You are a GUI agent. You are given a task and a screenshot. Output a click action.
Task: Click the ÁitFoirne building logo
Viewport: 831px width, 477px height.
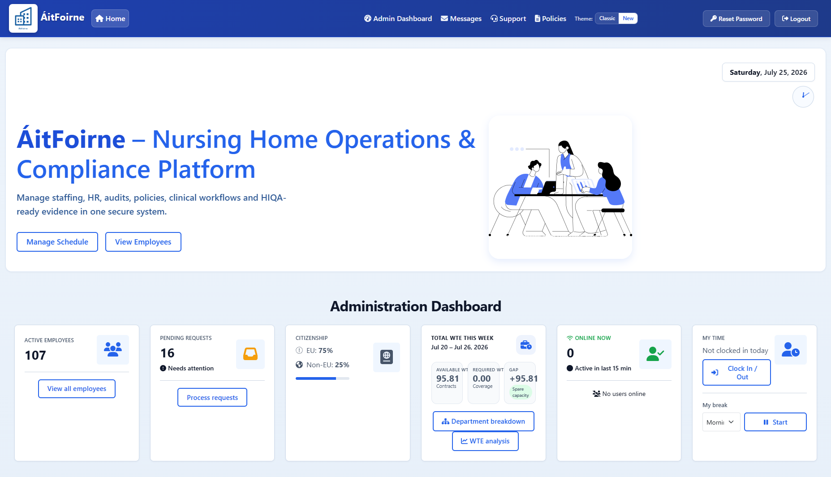(23, 18)
